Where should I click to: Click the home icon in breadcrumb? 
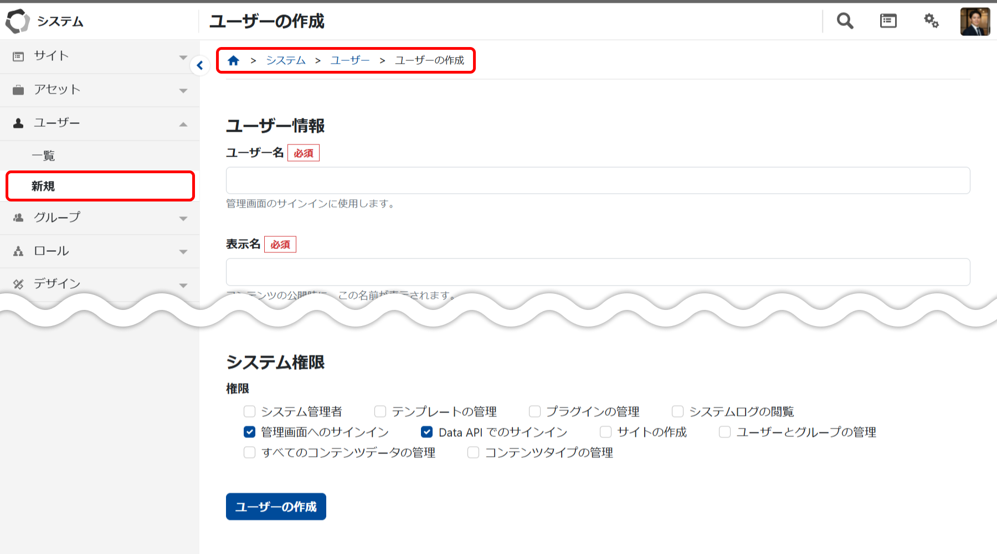[x=233, y=60]
